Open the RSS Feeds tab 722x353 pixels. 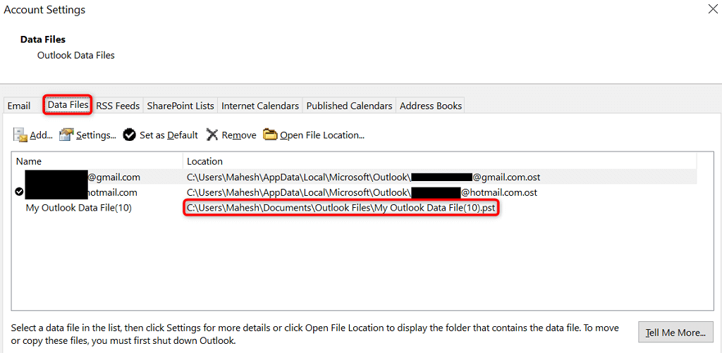tap(118, 106)
